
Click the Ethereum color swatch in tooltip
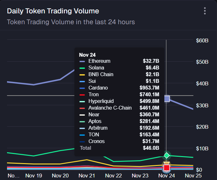pyautogui.click(x=82, y=61)
